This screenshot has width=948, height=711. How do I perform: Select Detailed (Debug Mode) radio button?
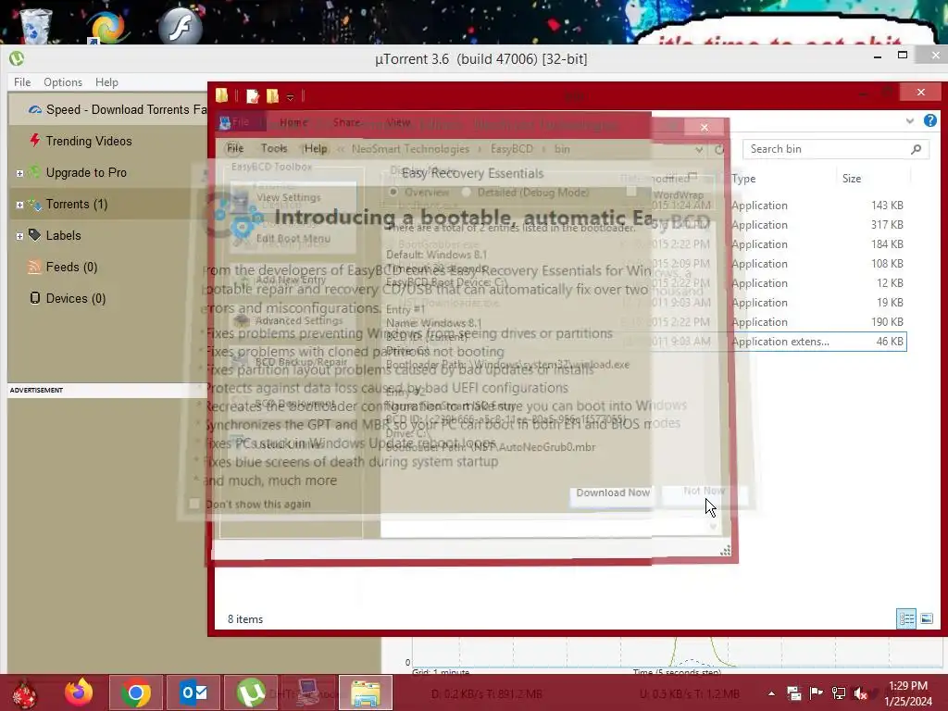(x=467, y=193)
